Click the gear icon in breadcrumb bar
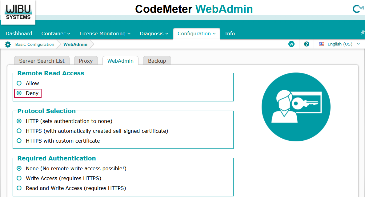 point(8,45)
